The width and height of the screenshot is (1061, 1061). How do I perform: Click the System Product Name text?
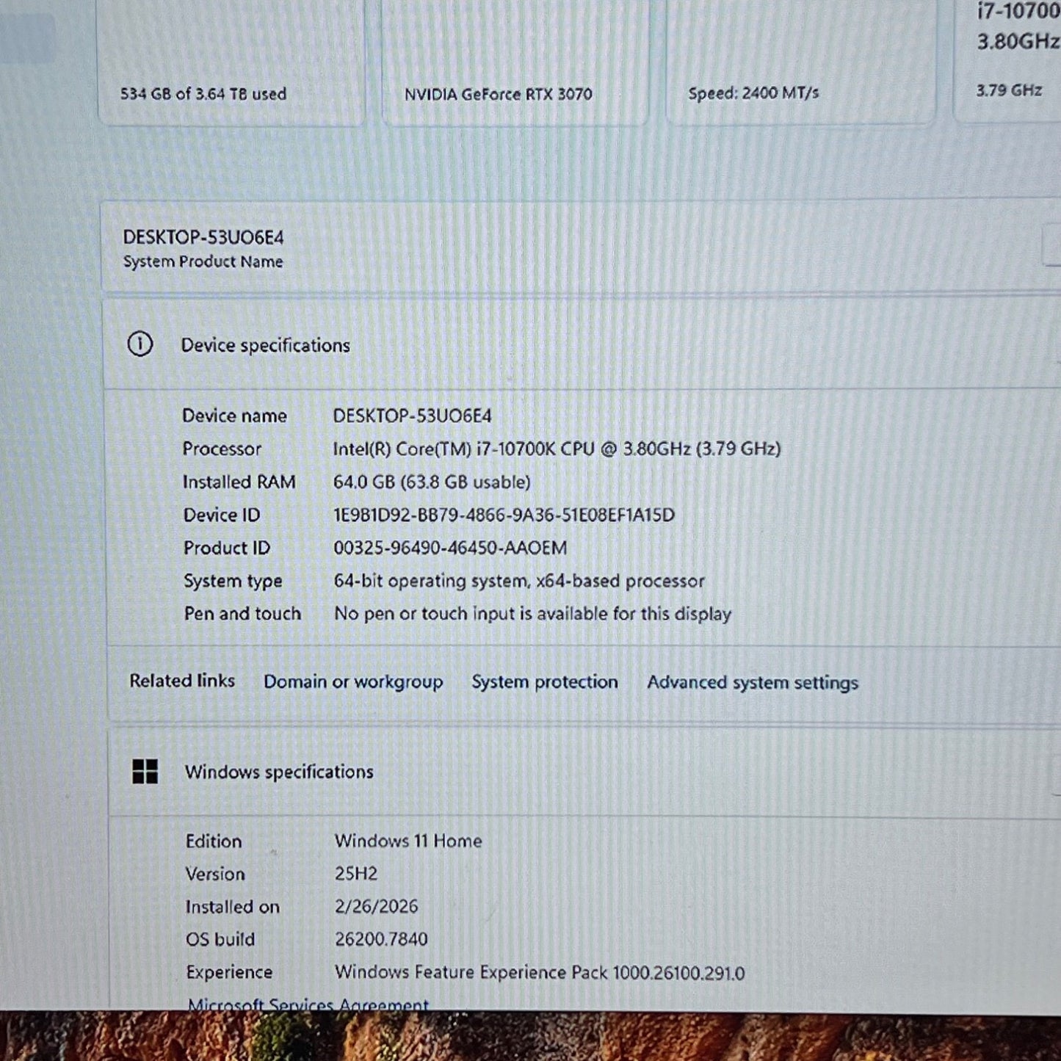pyautogui.click(x=203, y=261)
